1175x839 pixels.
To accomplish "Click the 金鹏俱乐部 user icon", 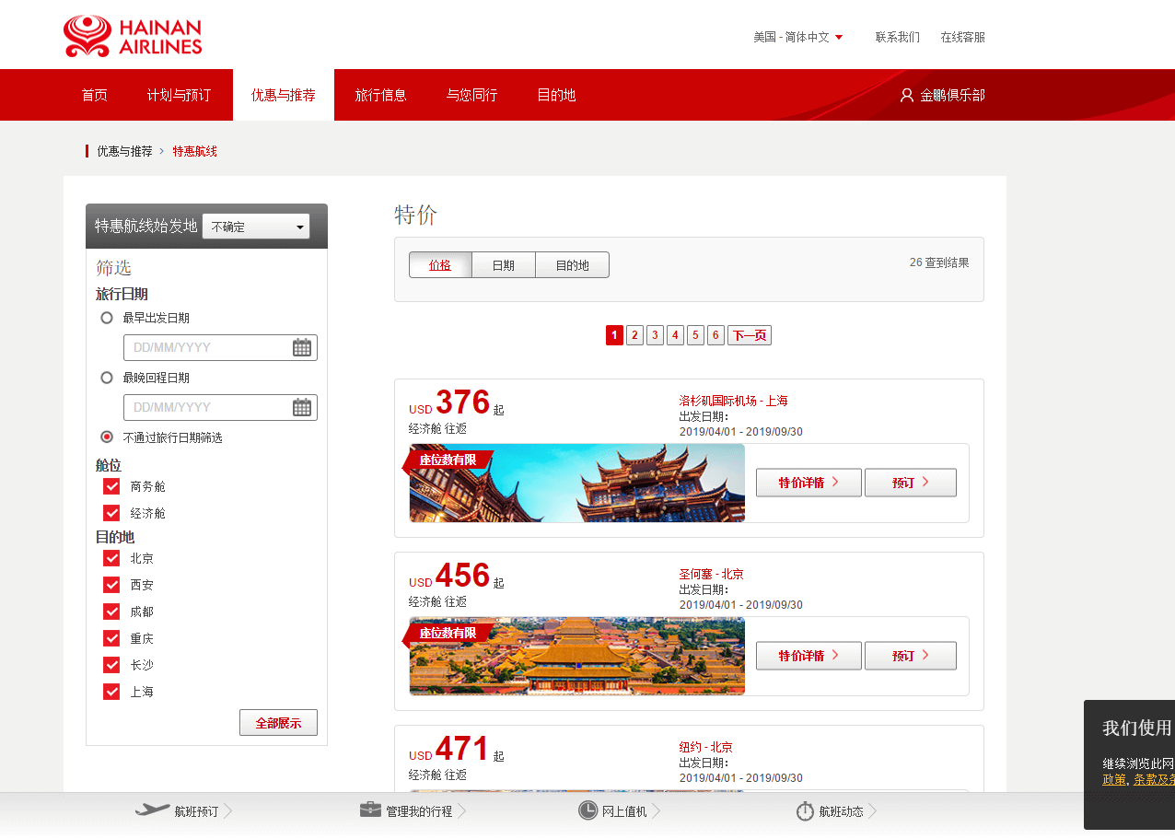I will point(907,95).
